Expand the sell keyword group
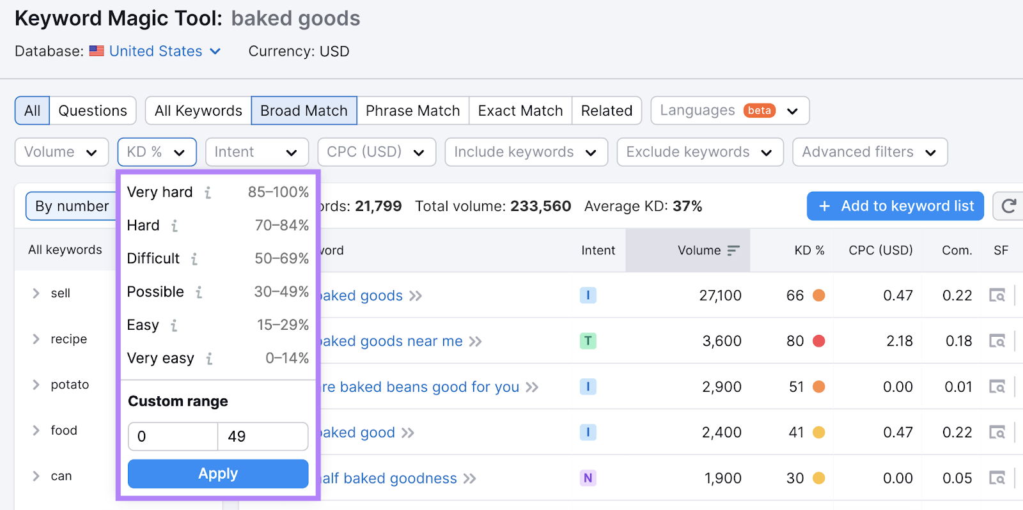 tap(36, 293)
